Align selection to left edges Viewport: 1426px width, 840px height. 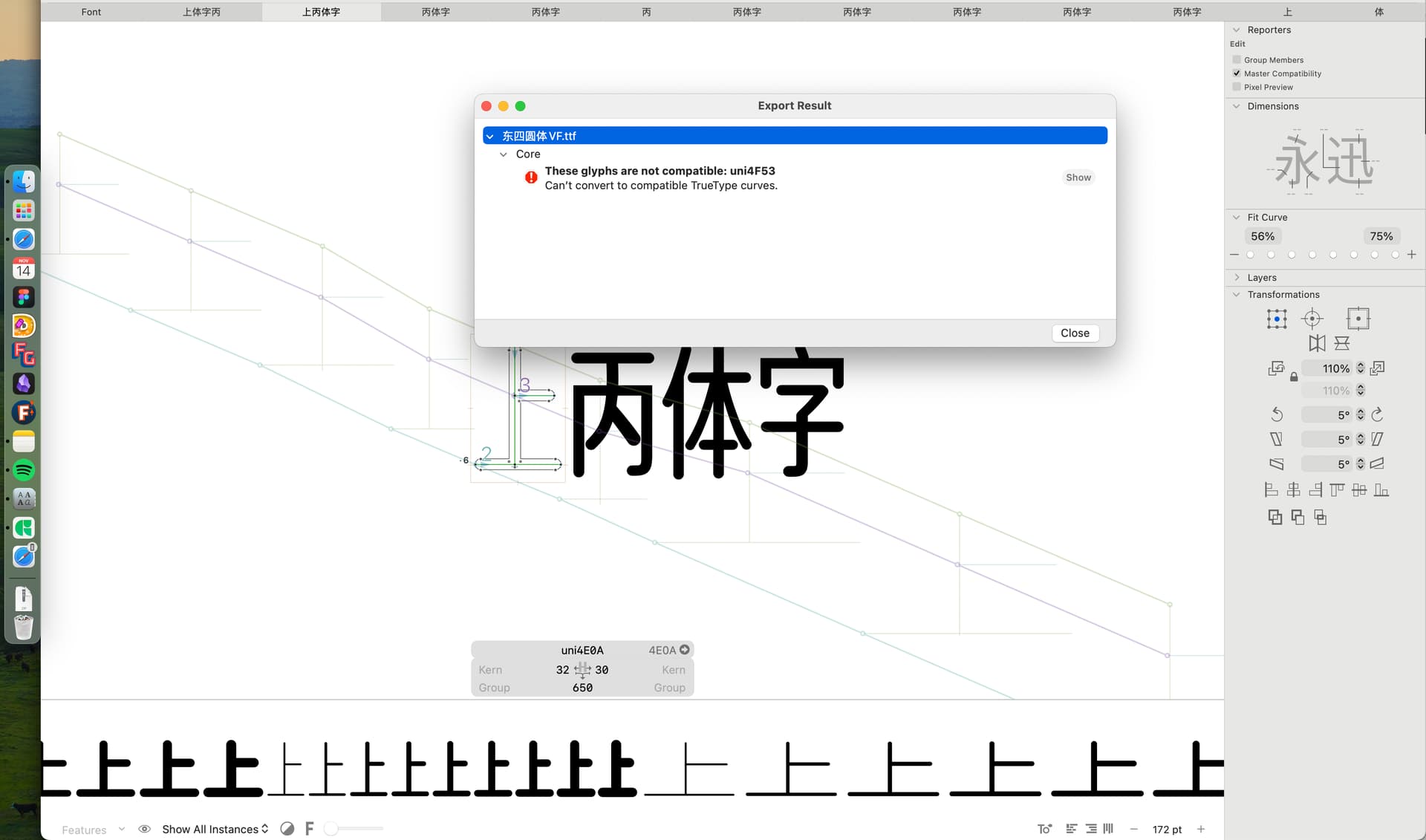[1271, 489]
